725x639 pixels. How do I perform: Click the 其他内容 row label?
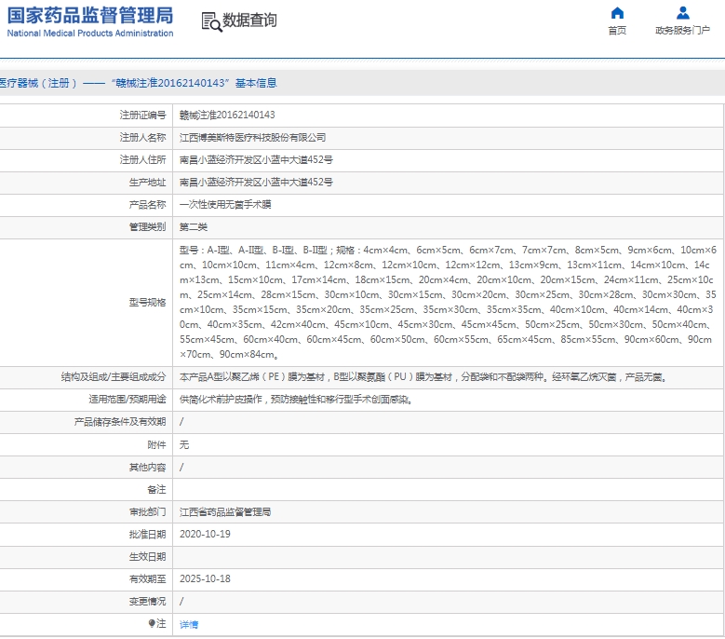point(147,468)
